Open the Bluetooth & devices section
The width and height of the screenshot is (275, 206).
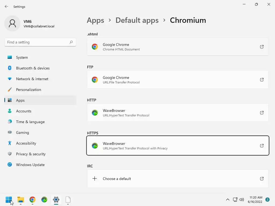[x=33, y=68]
